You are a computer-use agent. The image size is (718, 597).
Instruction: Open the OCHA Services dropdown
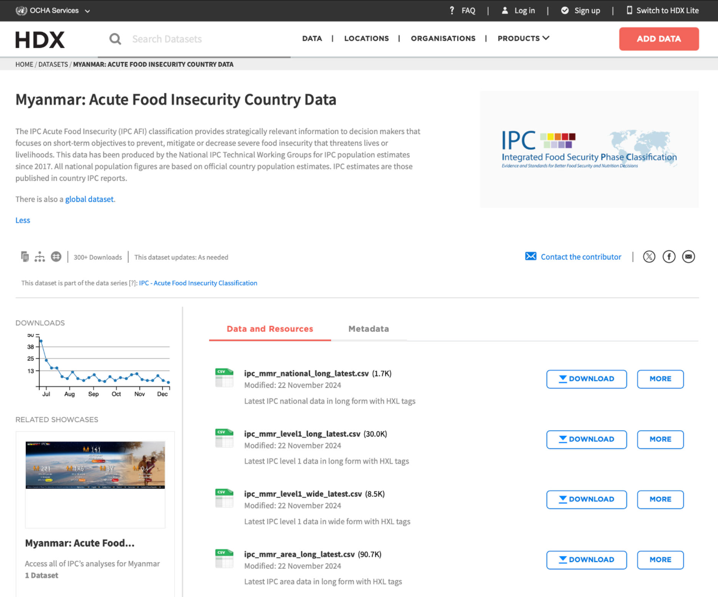pyautogui.click(x=53, y=11)
